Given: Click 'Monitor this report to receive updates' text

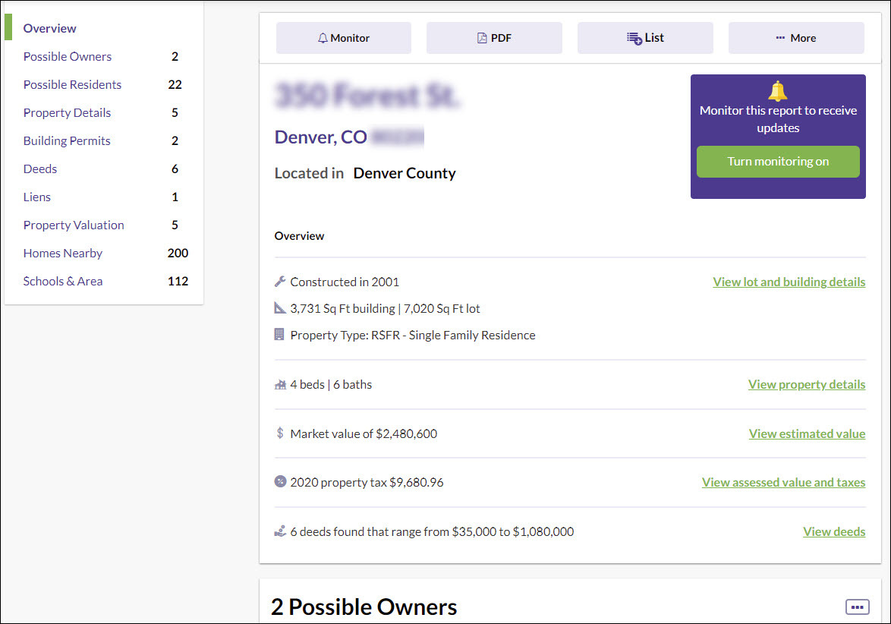Looking at the screenshot, I should 778,119.
